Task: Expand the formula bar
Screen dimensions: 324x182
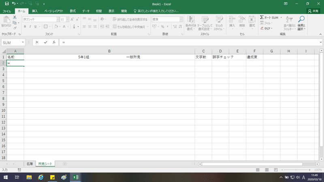Action: point(320,42)
